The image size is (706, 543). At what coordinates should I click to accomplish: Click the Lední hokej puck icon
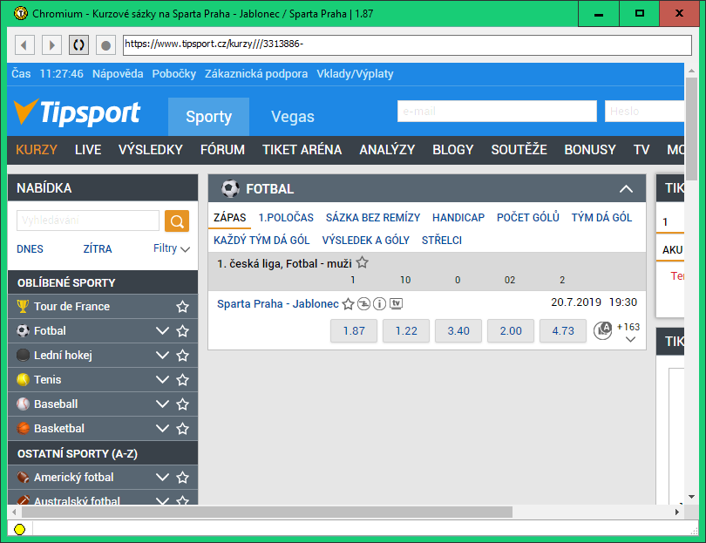click(23, 355)
